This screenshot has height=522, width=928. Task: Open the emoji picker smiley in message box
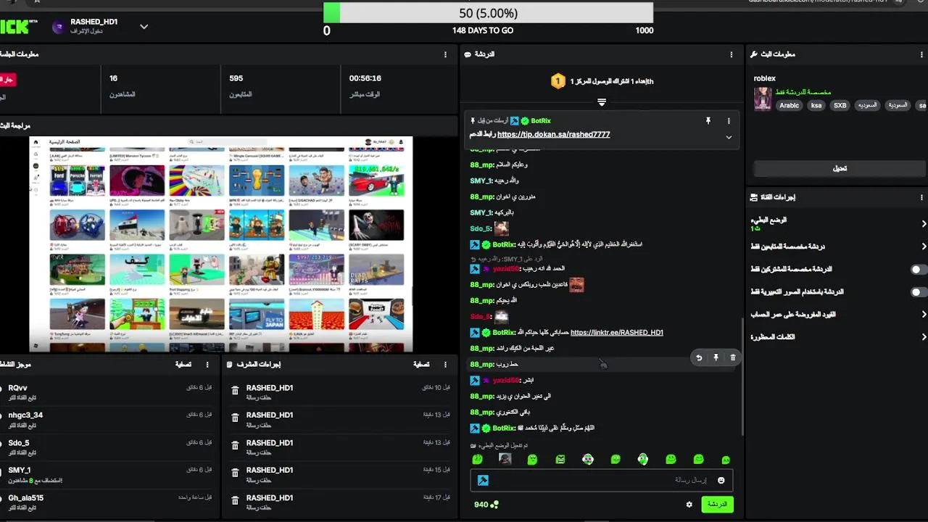(721, 480)
